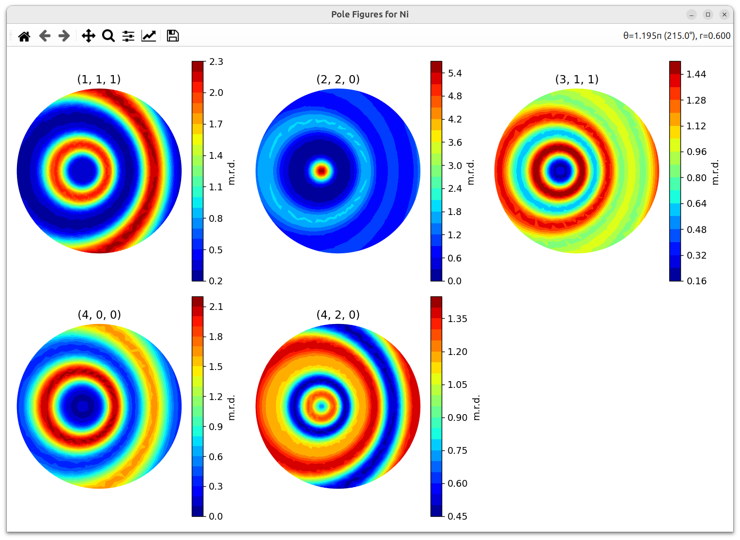Reset the view with the Home icon

tap(24, 36)
